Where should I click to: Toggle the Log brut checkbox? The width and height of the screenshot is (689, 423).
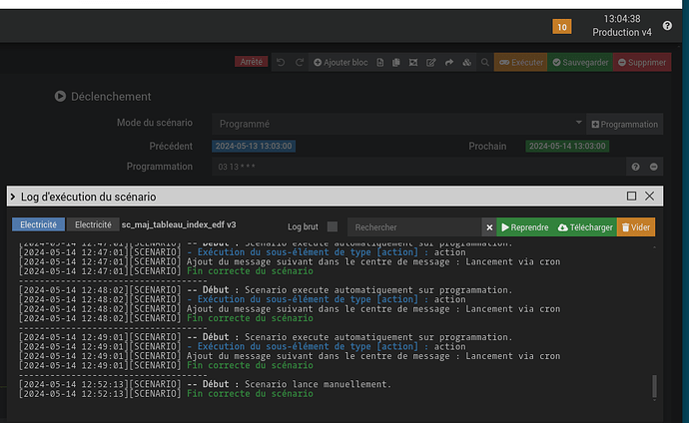click(333, 226)
